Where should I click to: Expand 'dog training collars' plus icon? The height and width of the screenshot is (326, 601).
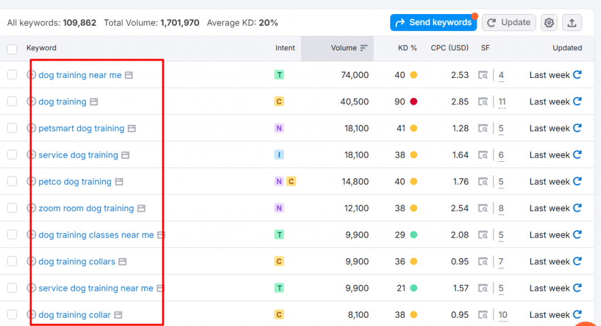point(32,262)
